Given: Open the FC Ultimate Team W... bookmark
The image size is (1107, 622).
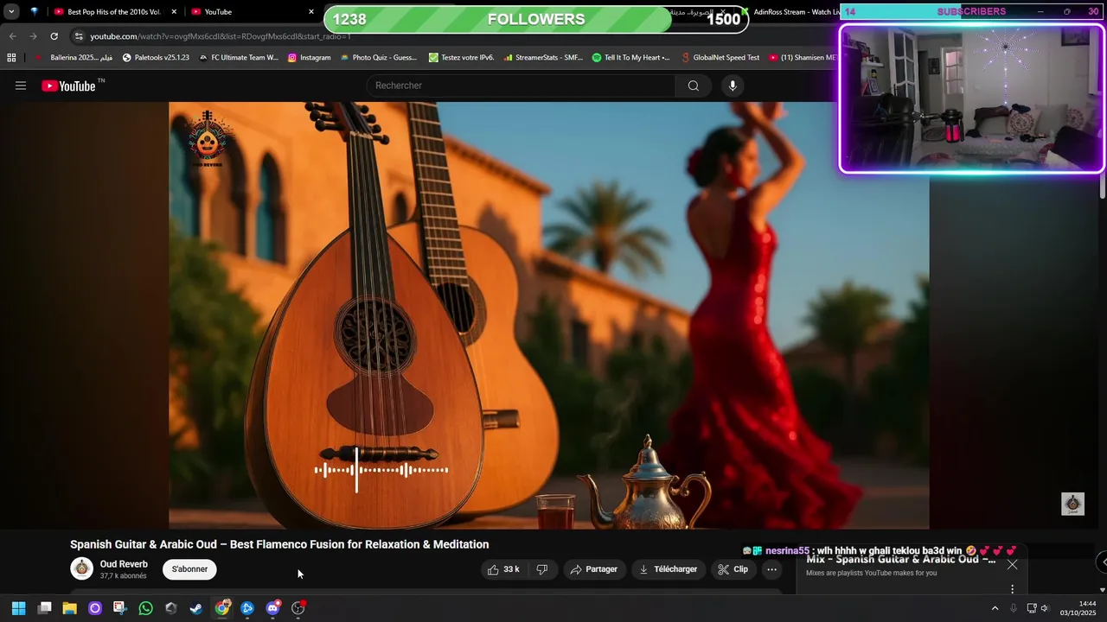Looking at the screenshot, I should coord(239,58).
